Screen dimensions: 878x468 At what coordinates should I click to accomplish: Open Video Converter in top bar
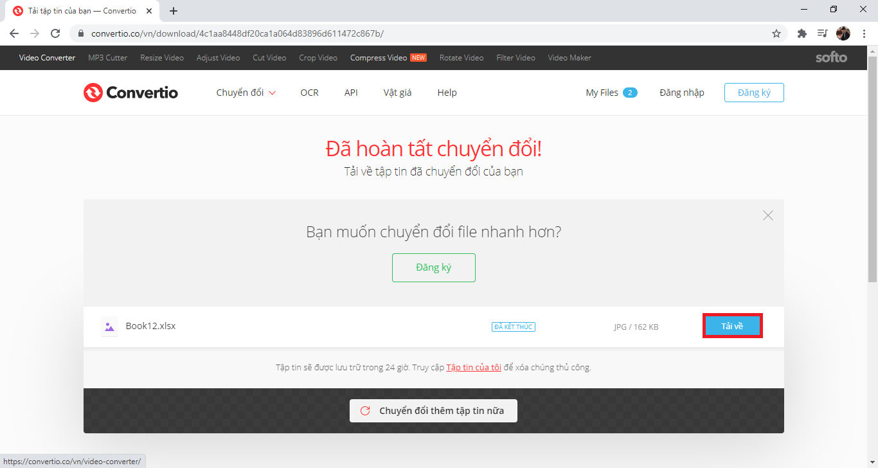(47, 58)
